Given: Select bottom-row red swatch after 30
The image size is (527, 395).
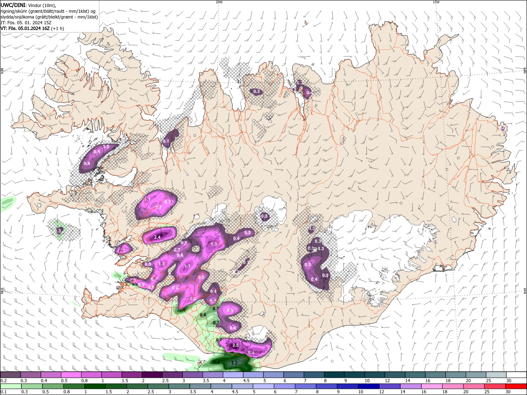Looking at the screenshot, I should coord(516,386).
